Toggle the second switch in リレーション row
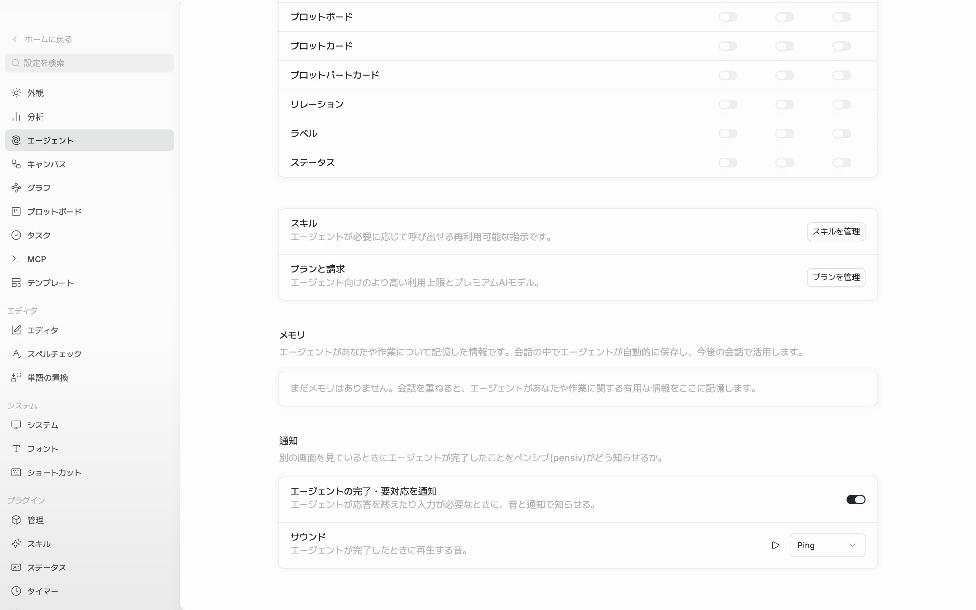 point(785,104)
